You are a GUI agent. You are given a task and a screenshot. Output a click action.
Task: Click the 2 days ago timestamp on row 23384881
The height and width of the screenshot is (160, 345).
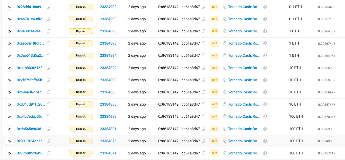(x=137, y=129)
